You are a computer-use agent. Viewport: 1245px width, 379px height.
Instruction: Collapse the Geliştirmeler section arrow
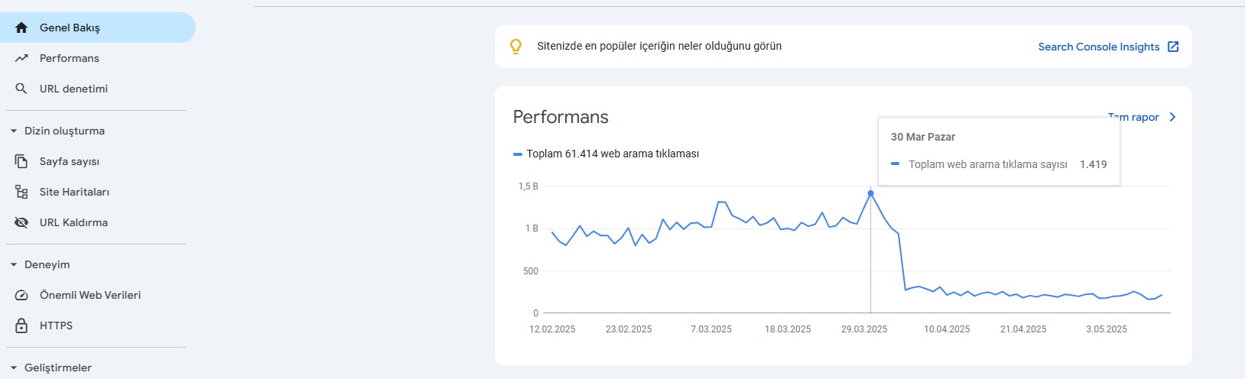tap(14, 368)
